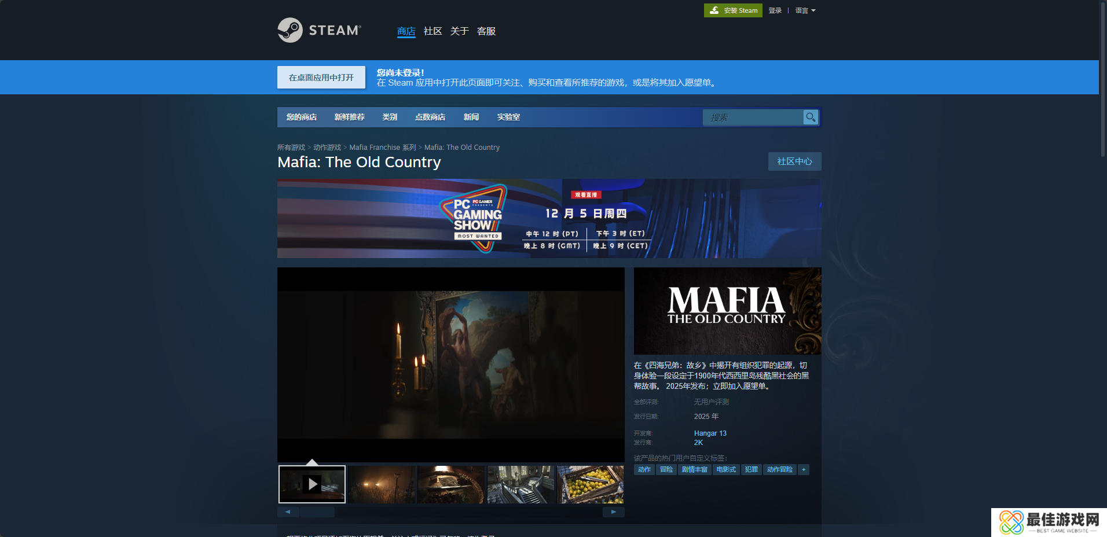This screenshot has width=1107, height=537.
Task: Expand the 新鲜推荐 menu
Action: tap(349, 117)
